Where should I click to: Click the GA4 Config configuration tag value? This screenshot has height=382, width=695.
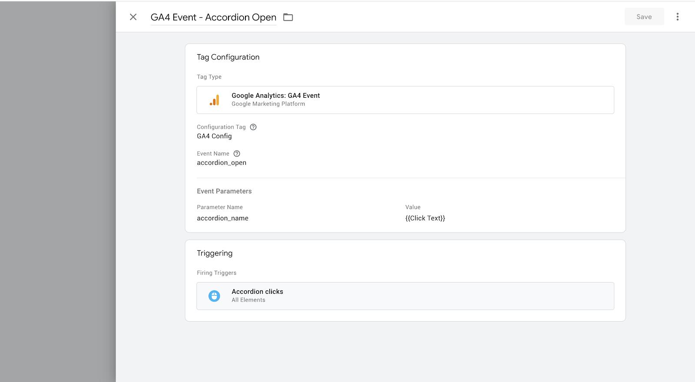pyautogui.click(x=214, y=136)
